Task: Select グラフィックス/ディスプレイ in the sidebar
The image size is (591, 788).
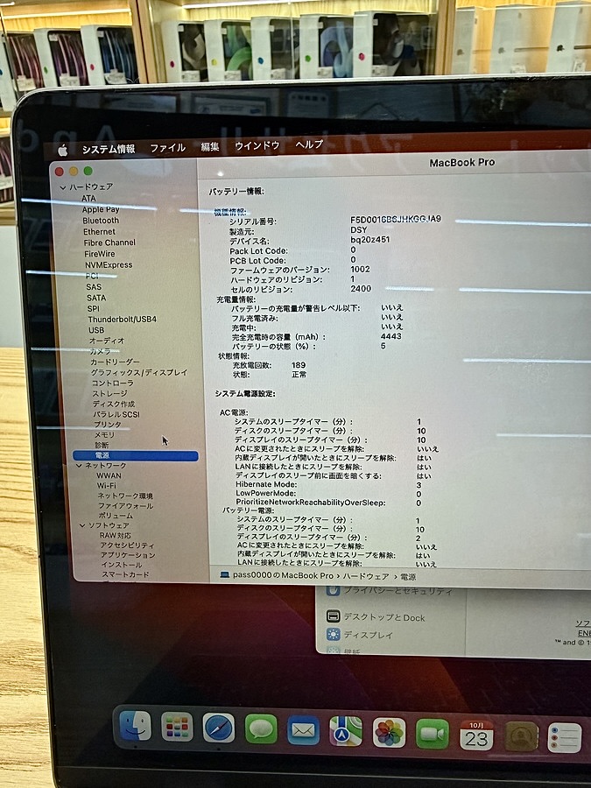Action: pyautogui.click(x=138, y=372)
